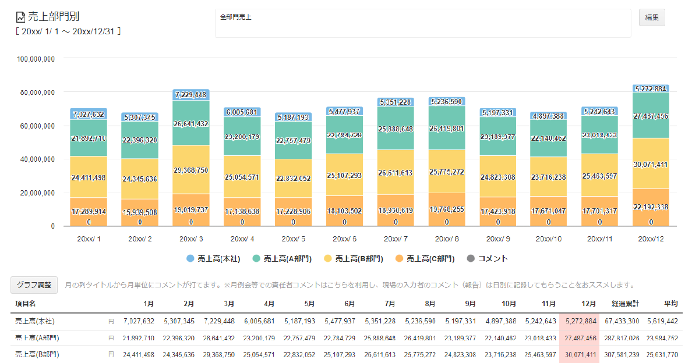
Task: Toggle コメント legend series
Action: pos(489,258)
